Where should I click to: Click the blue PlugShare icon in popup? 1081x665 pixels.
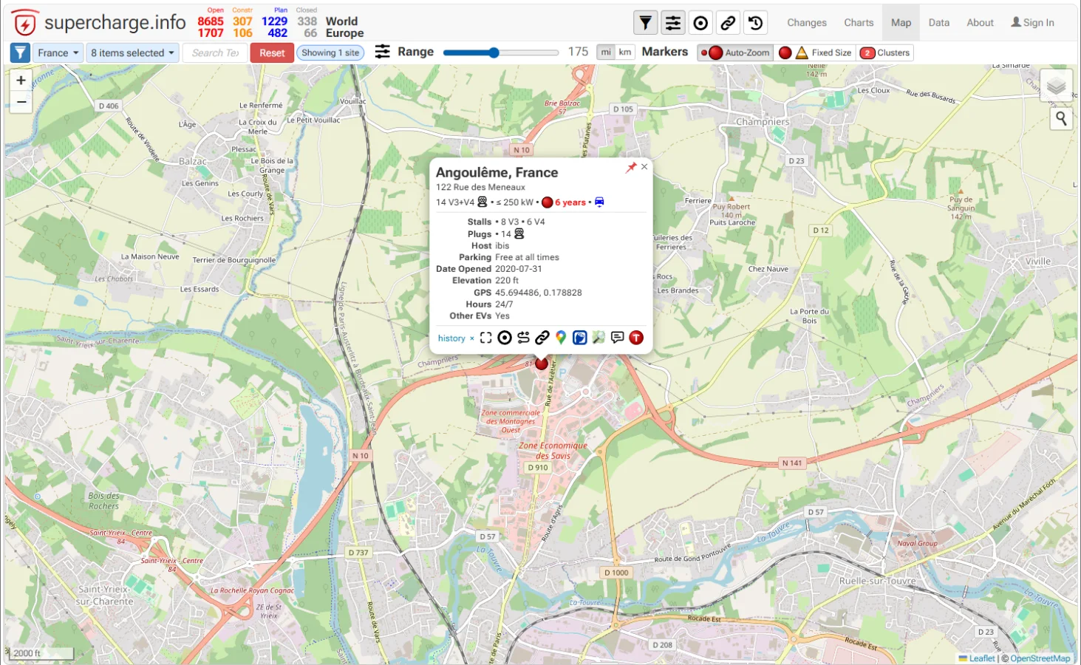pos(580,338)
